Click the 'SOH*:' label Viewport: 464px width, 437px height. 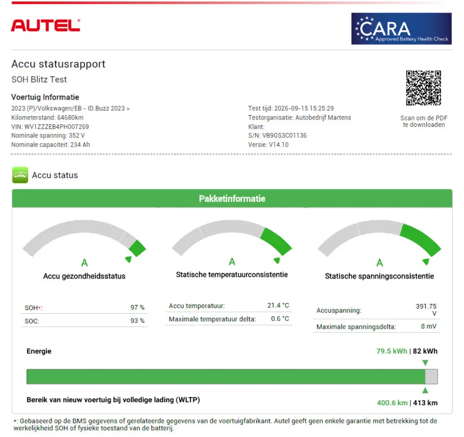(33, 308)
